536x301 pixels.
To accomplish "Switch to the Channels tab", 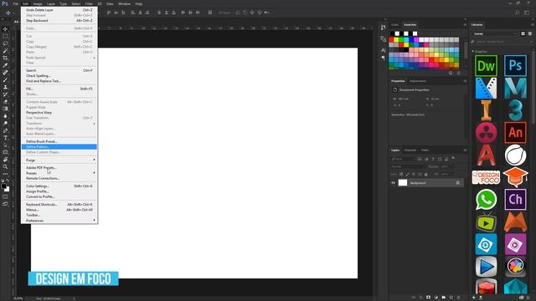I will point(410,150).
